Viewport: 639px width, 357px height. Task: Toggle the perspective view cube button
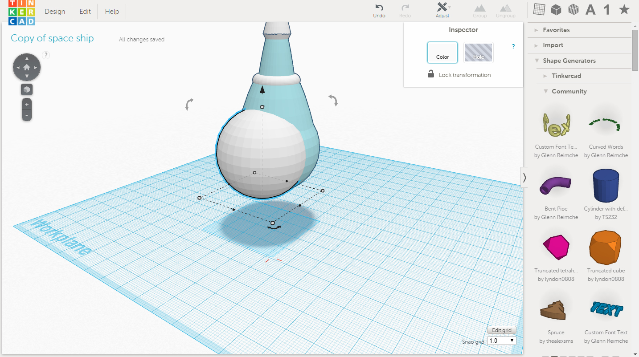[27, 90]
